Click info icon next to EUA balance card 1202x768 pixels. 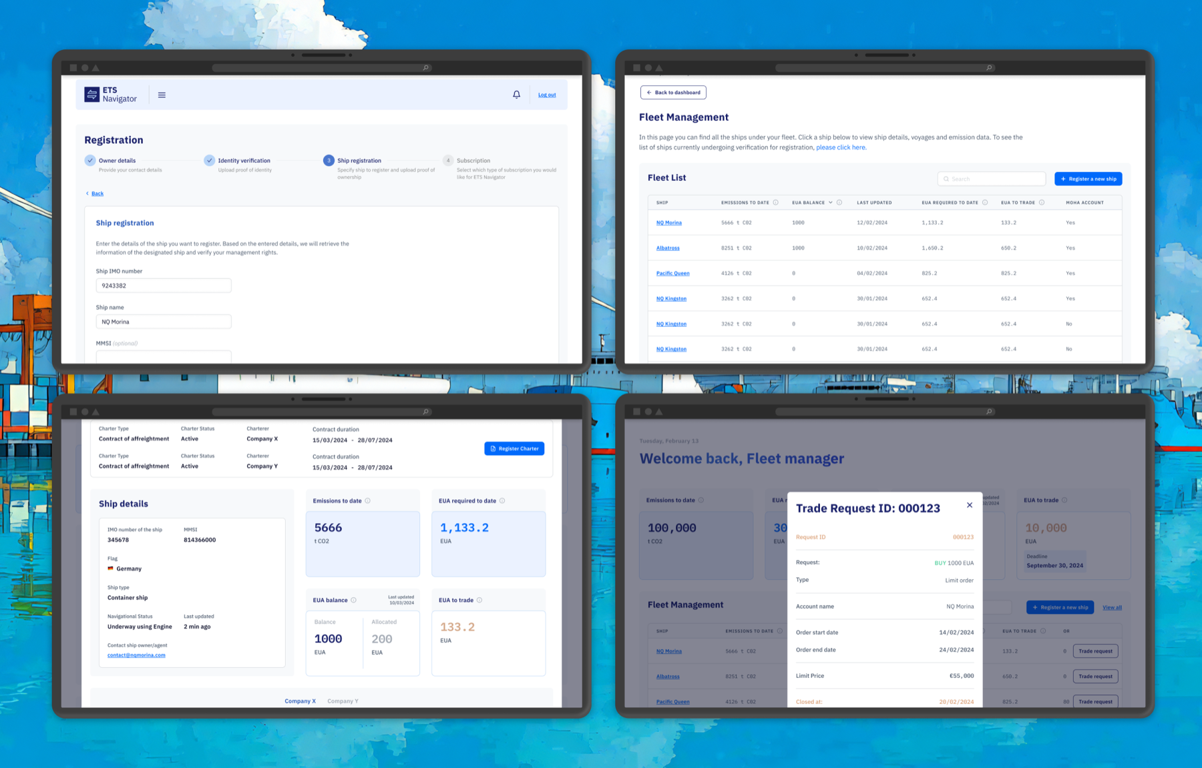click(353, 600)
